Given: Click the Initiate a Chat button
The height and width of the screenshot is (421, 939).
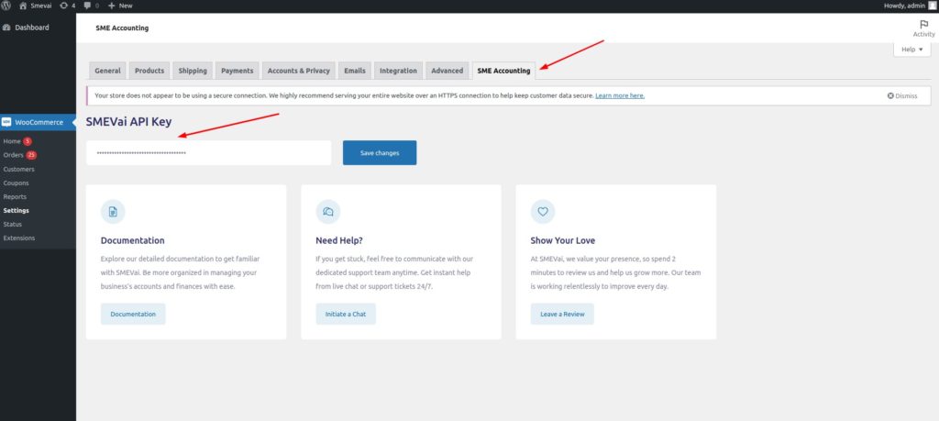Looking at the screenshot, I should (x=346, y=314).
